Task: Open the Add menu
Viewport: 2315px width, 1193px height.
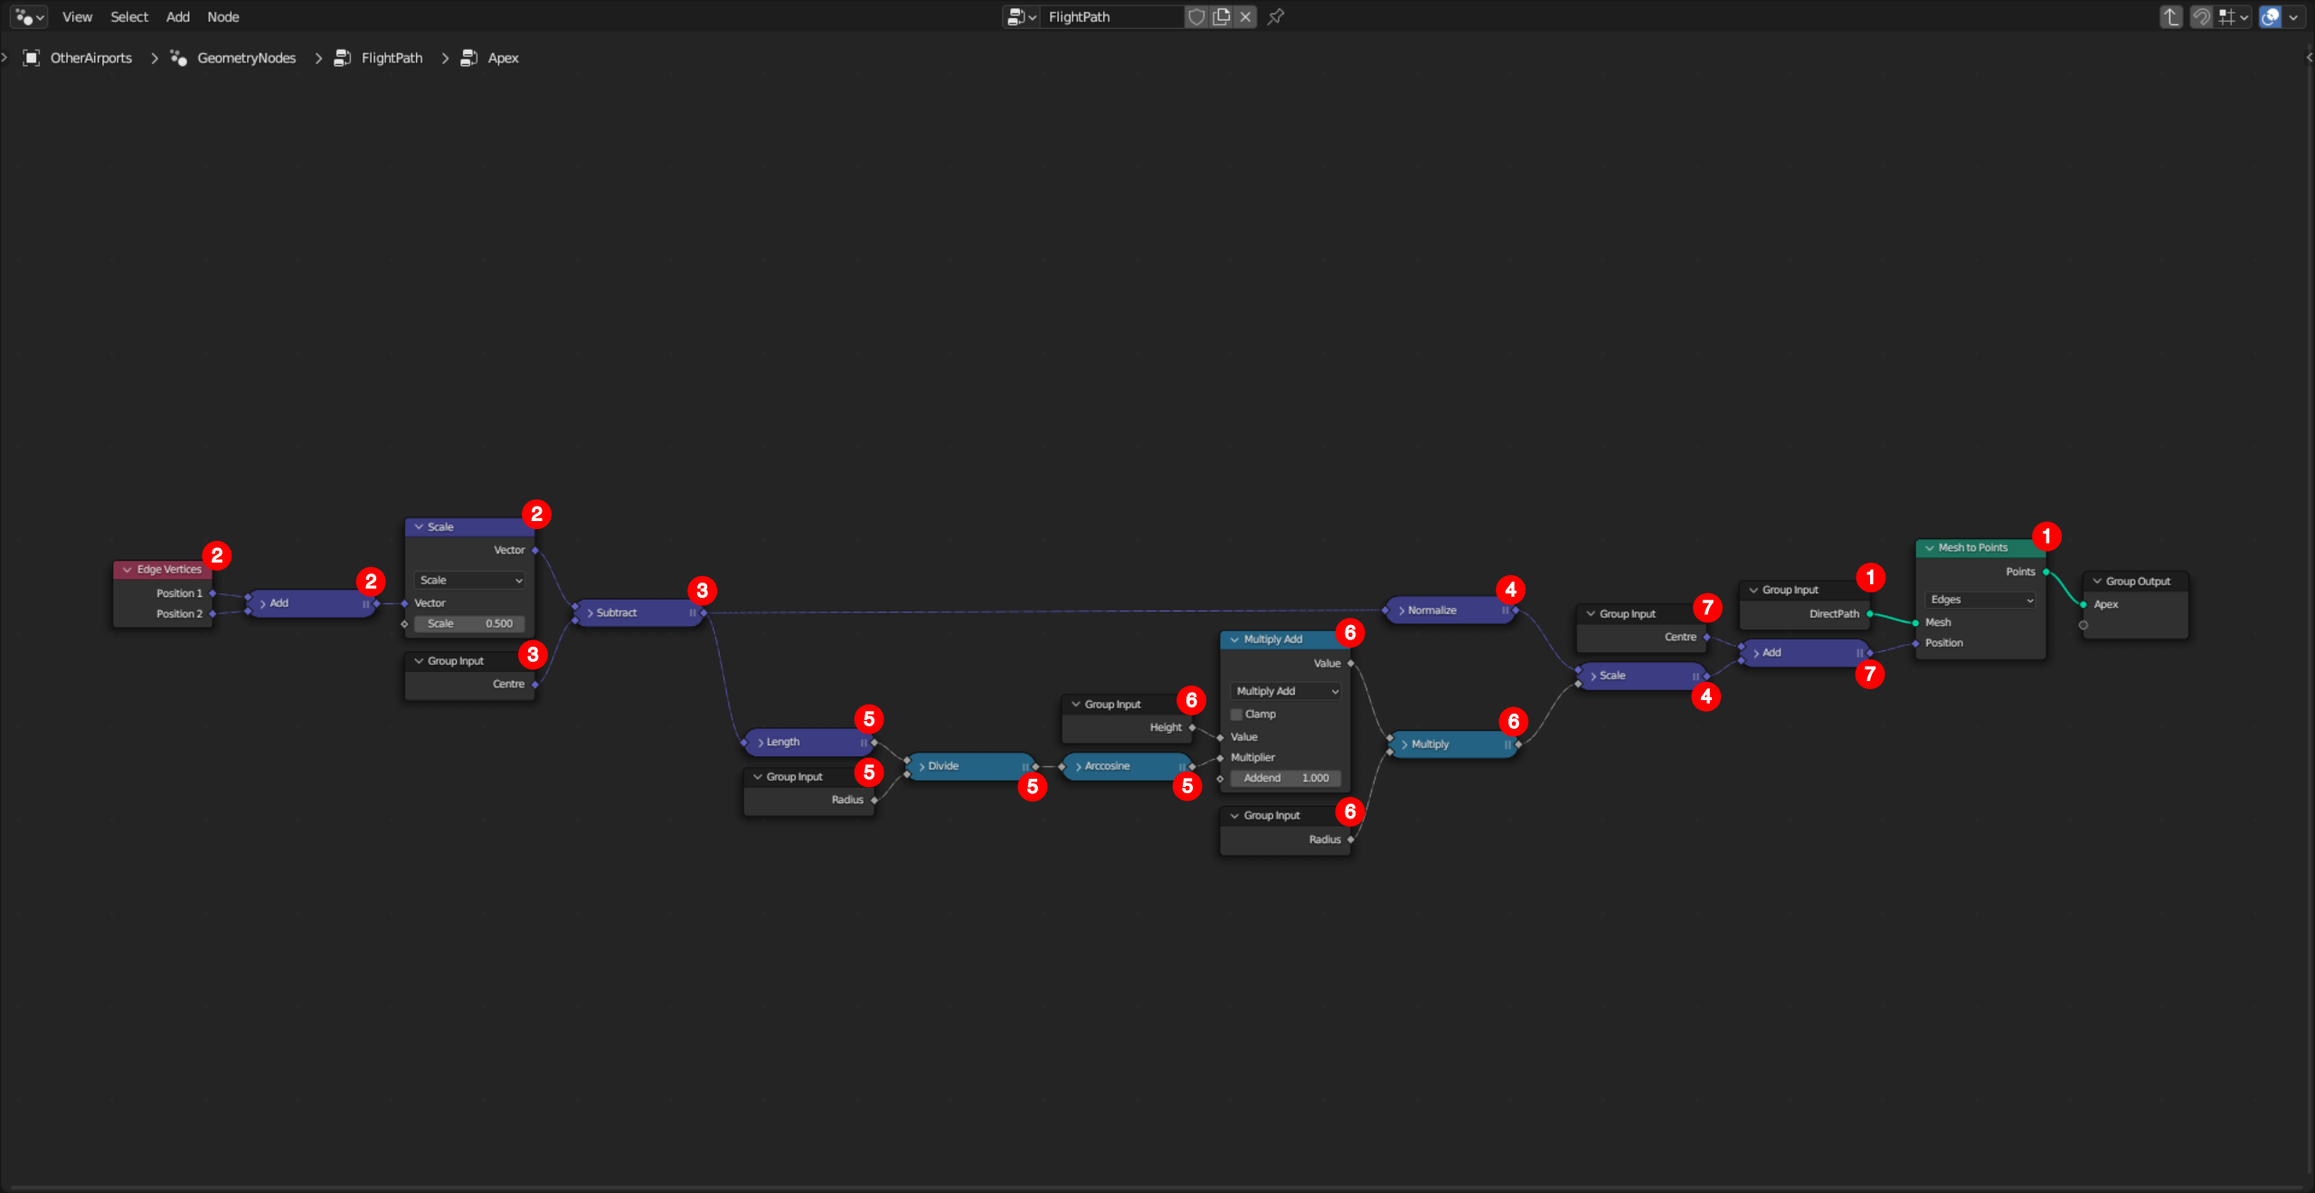Action: click(178, 16)
